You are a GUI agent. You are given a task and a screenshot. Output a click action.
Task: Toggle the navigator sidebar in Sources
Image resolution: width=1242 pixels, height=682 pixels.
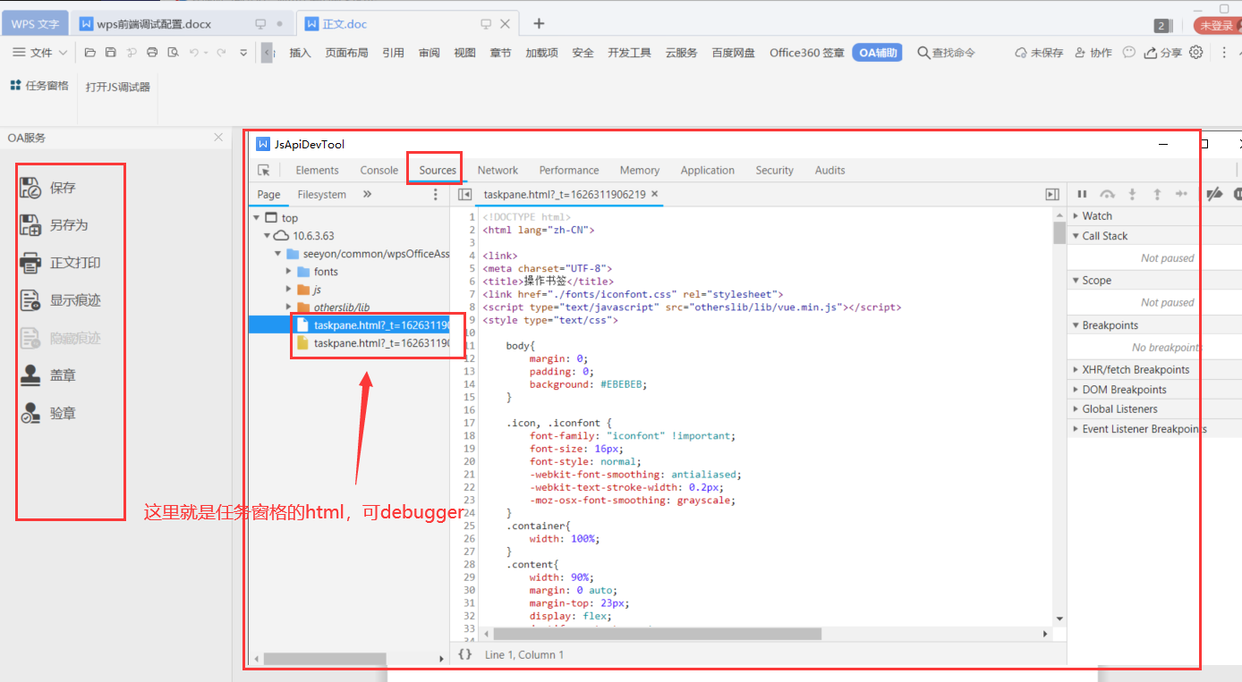pos(464,194)
